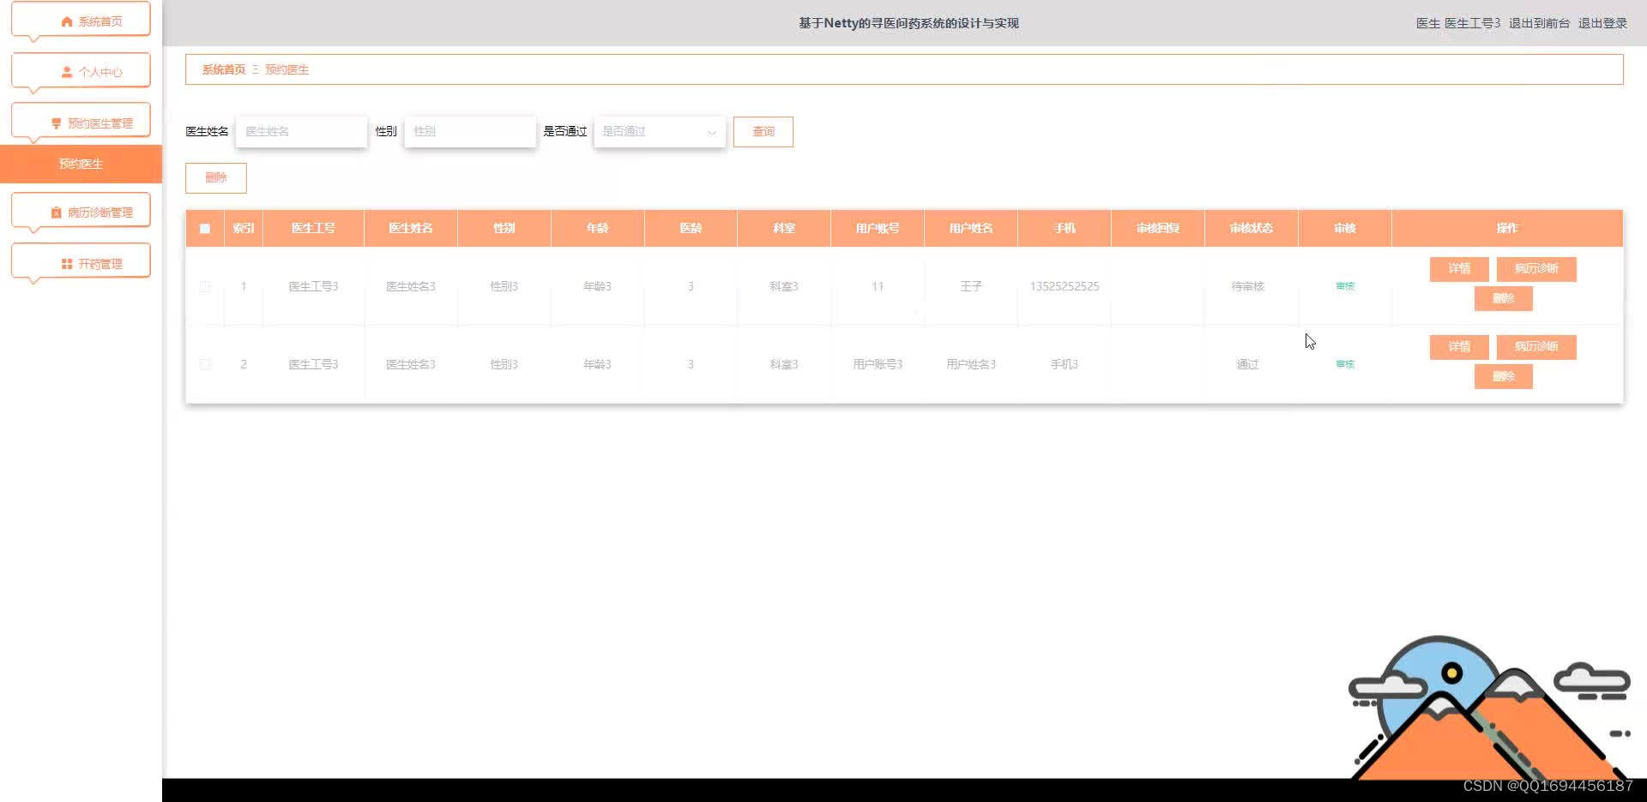This screenshot has height=802, width=1647.
Task: Click 退出登录 in the top bar
Action: (1602, 23)
